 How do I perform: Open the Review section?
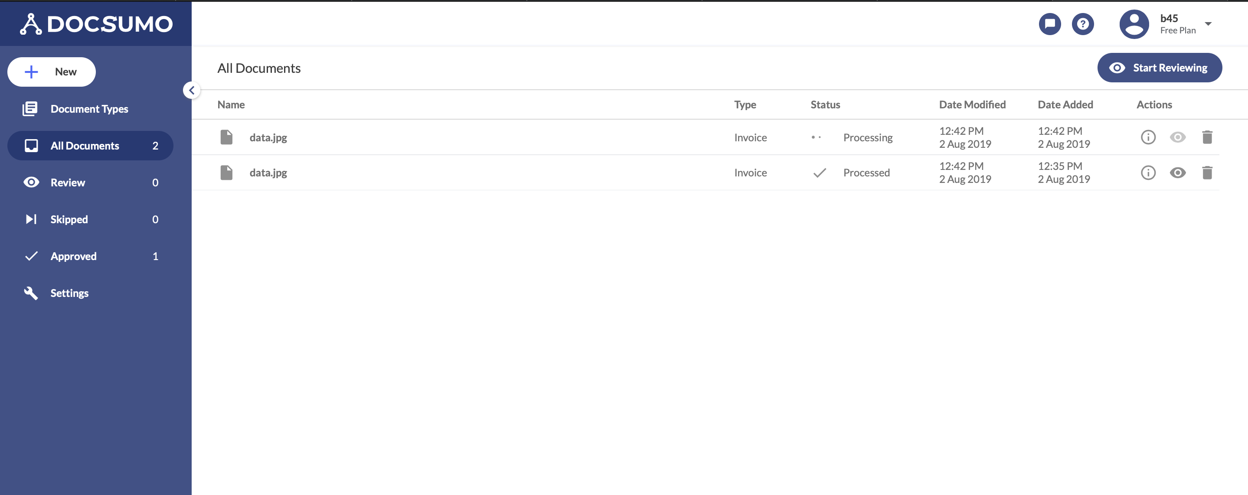click(x=90, y=182)
